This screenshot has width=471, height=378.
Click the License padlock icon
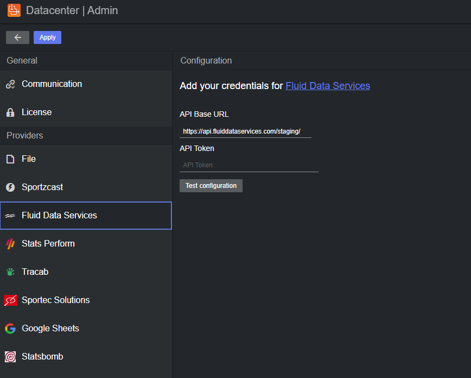(x=10, y=112)
